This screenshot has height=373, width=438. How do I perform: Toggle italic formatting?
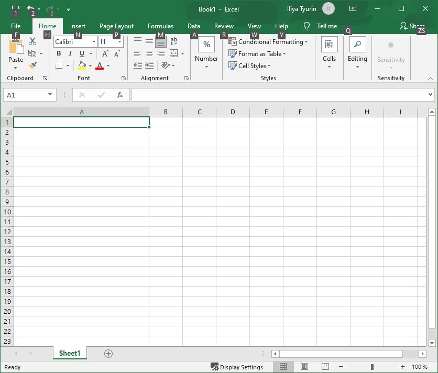pos(70,53)
